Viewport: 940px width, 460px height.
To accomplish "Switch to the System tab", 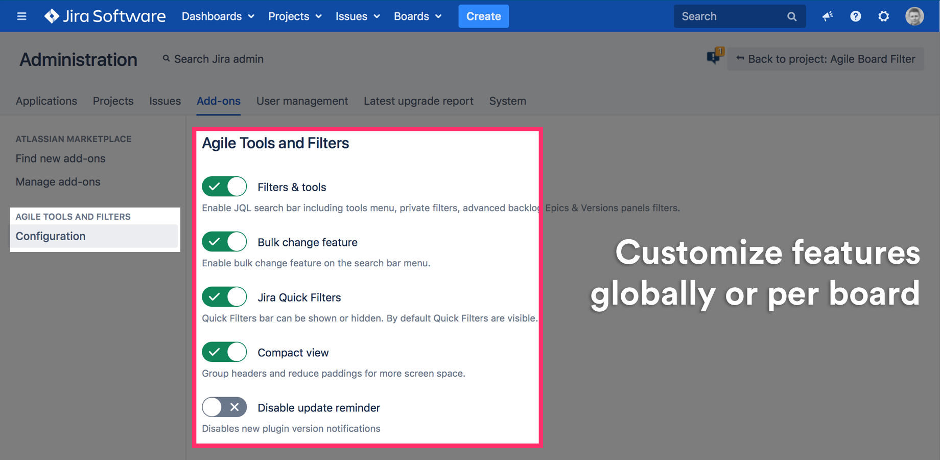I will [x=507, y=101].
